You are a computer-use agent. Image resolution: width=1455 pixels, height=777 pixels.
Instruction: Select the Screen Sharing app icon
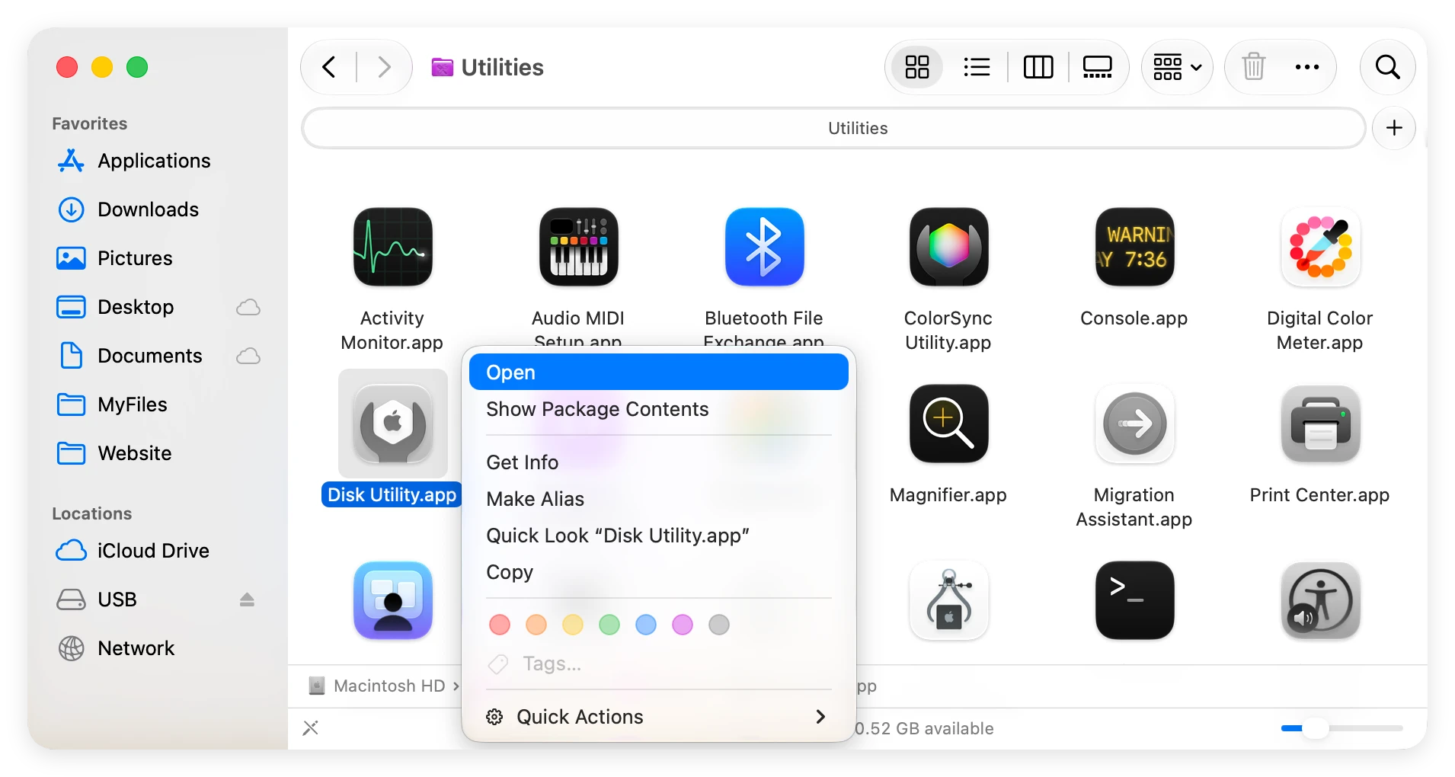tap(392, 600)
